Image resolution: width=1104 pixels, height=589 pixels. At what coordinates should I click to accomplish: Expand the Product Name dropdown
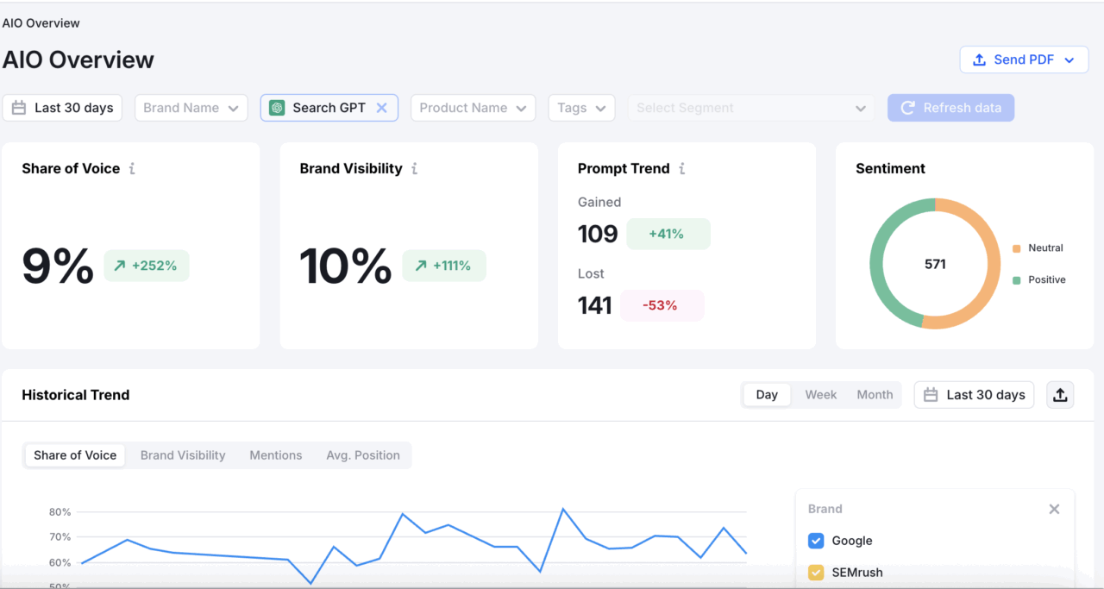[473, 107]
